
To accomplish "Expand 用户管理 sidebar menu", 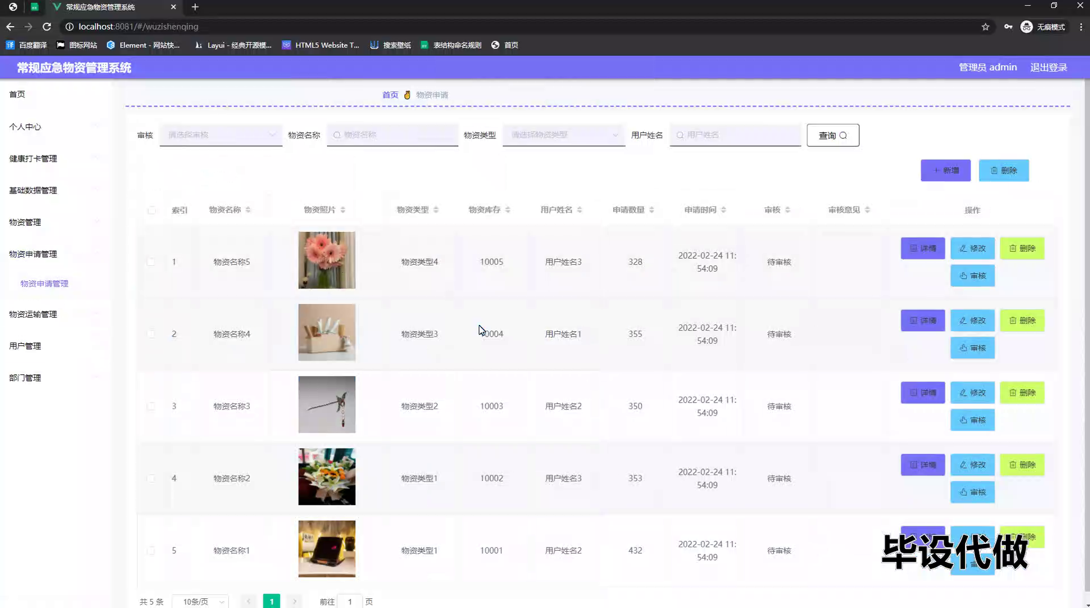I will [x=56, y=345].
